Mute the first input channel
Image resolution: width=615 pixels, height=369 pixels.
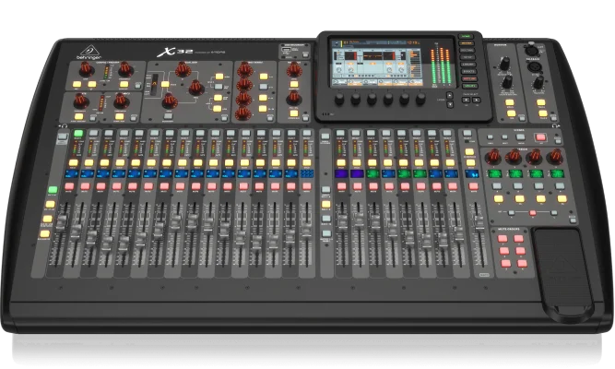[x=69, y=186]
